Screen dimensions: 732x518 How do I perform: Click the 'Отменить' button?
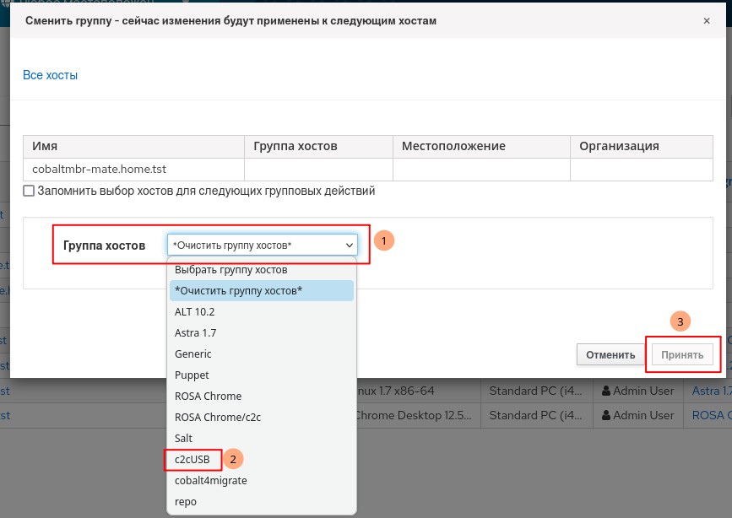tap(610, 355)
